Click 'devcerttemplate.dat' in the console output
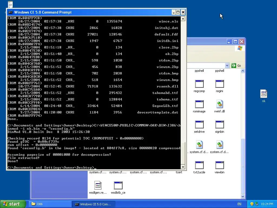Image resolution: width=277 pixels, height=208 pixels. 158,112
